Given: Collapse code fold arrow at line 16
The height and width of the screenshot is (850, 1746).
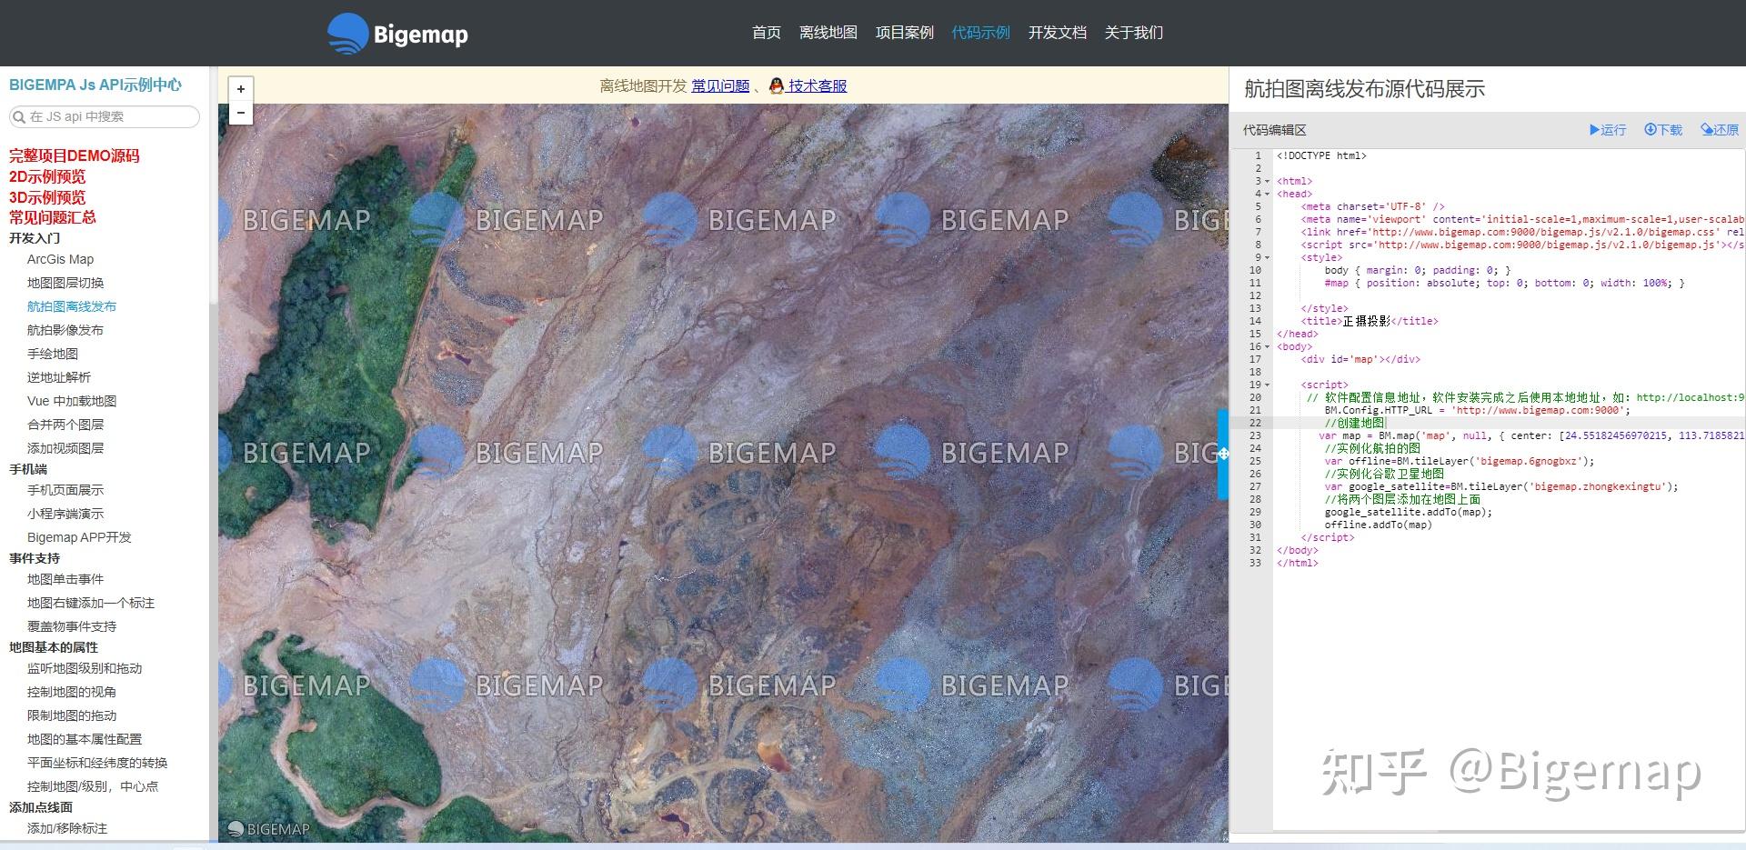Looking at the screenshot, I should click(x=1268, y=347).
